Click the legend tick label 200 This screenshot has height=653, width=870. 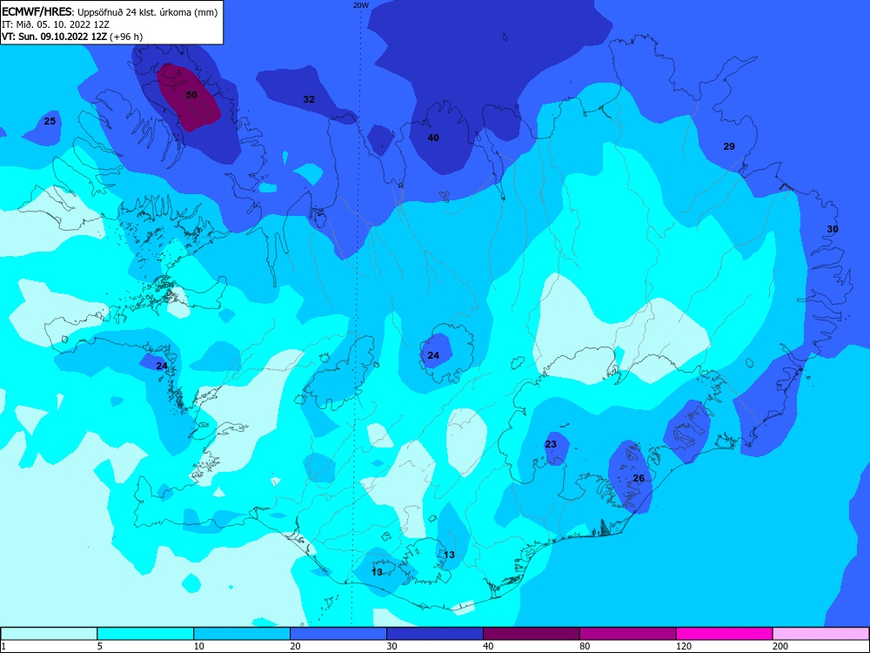click(x=780, y=646)
